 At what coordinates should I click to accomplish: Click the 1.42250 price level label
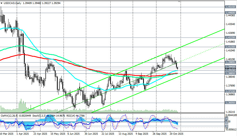click(230, 38)
